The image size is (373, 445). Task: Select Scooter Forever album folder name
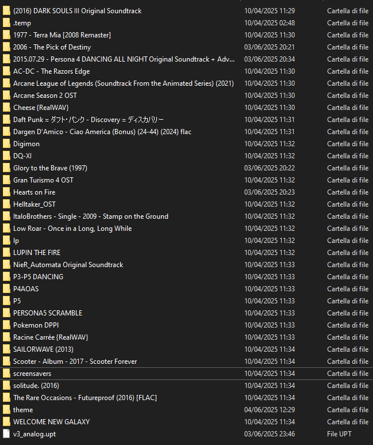click(x=75, y=362)
